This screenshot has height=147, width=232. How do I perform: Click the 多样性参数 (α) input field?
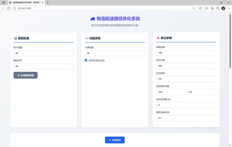[186, 105]
